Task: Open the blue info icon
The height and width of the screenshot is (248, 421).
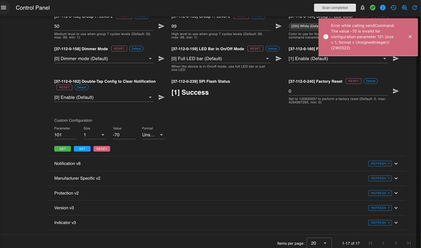Action: click(383, 8)
